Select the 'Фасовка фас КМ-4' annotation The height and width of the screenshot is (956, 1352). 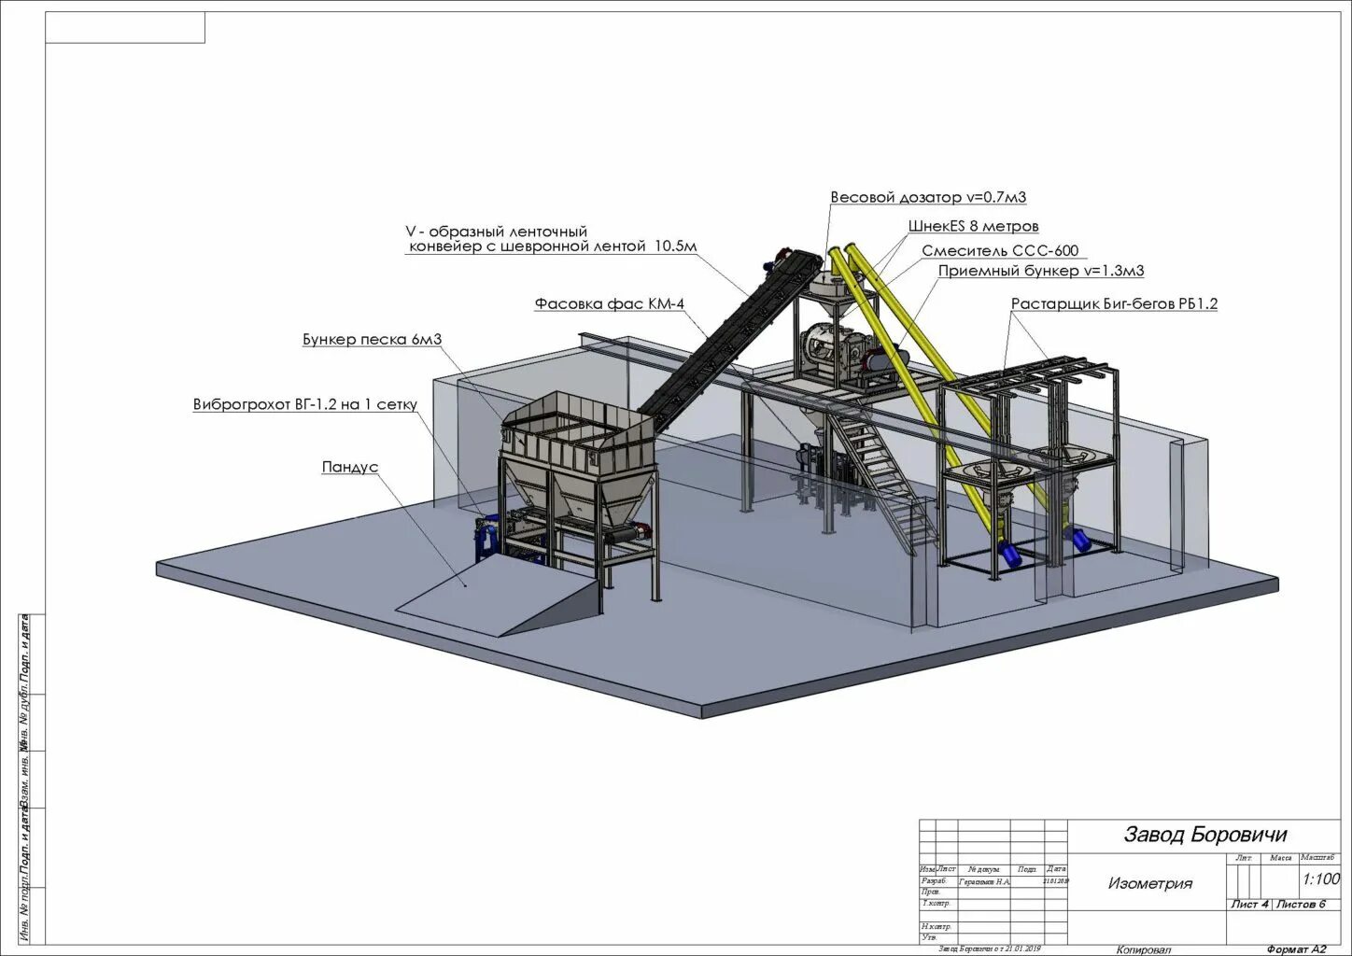click(x=610, y=303)
